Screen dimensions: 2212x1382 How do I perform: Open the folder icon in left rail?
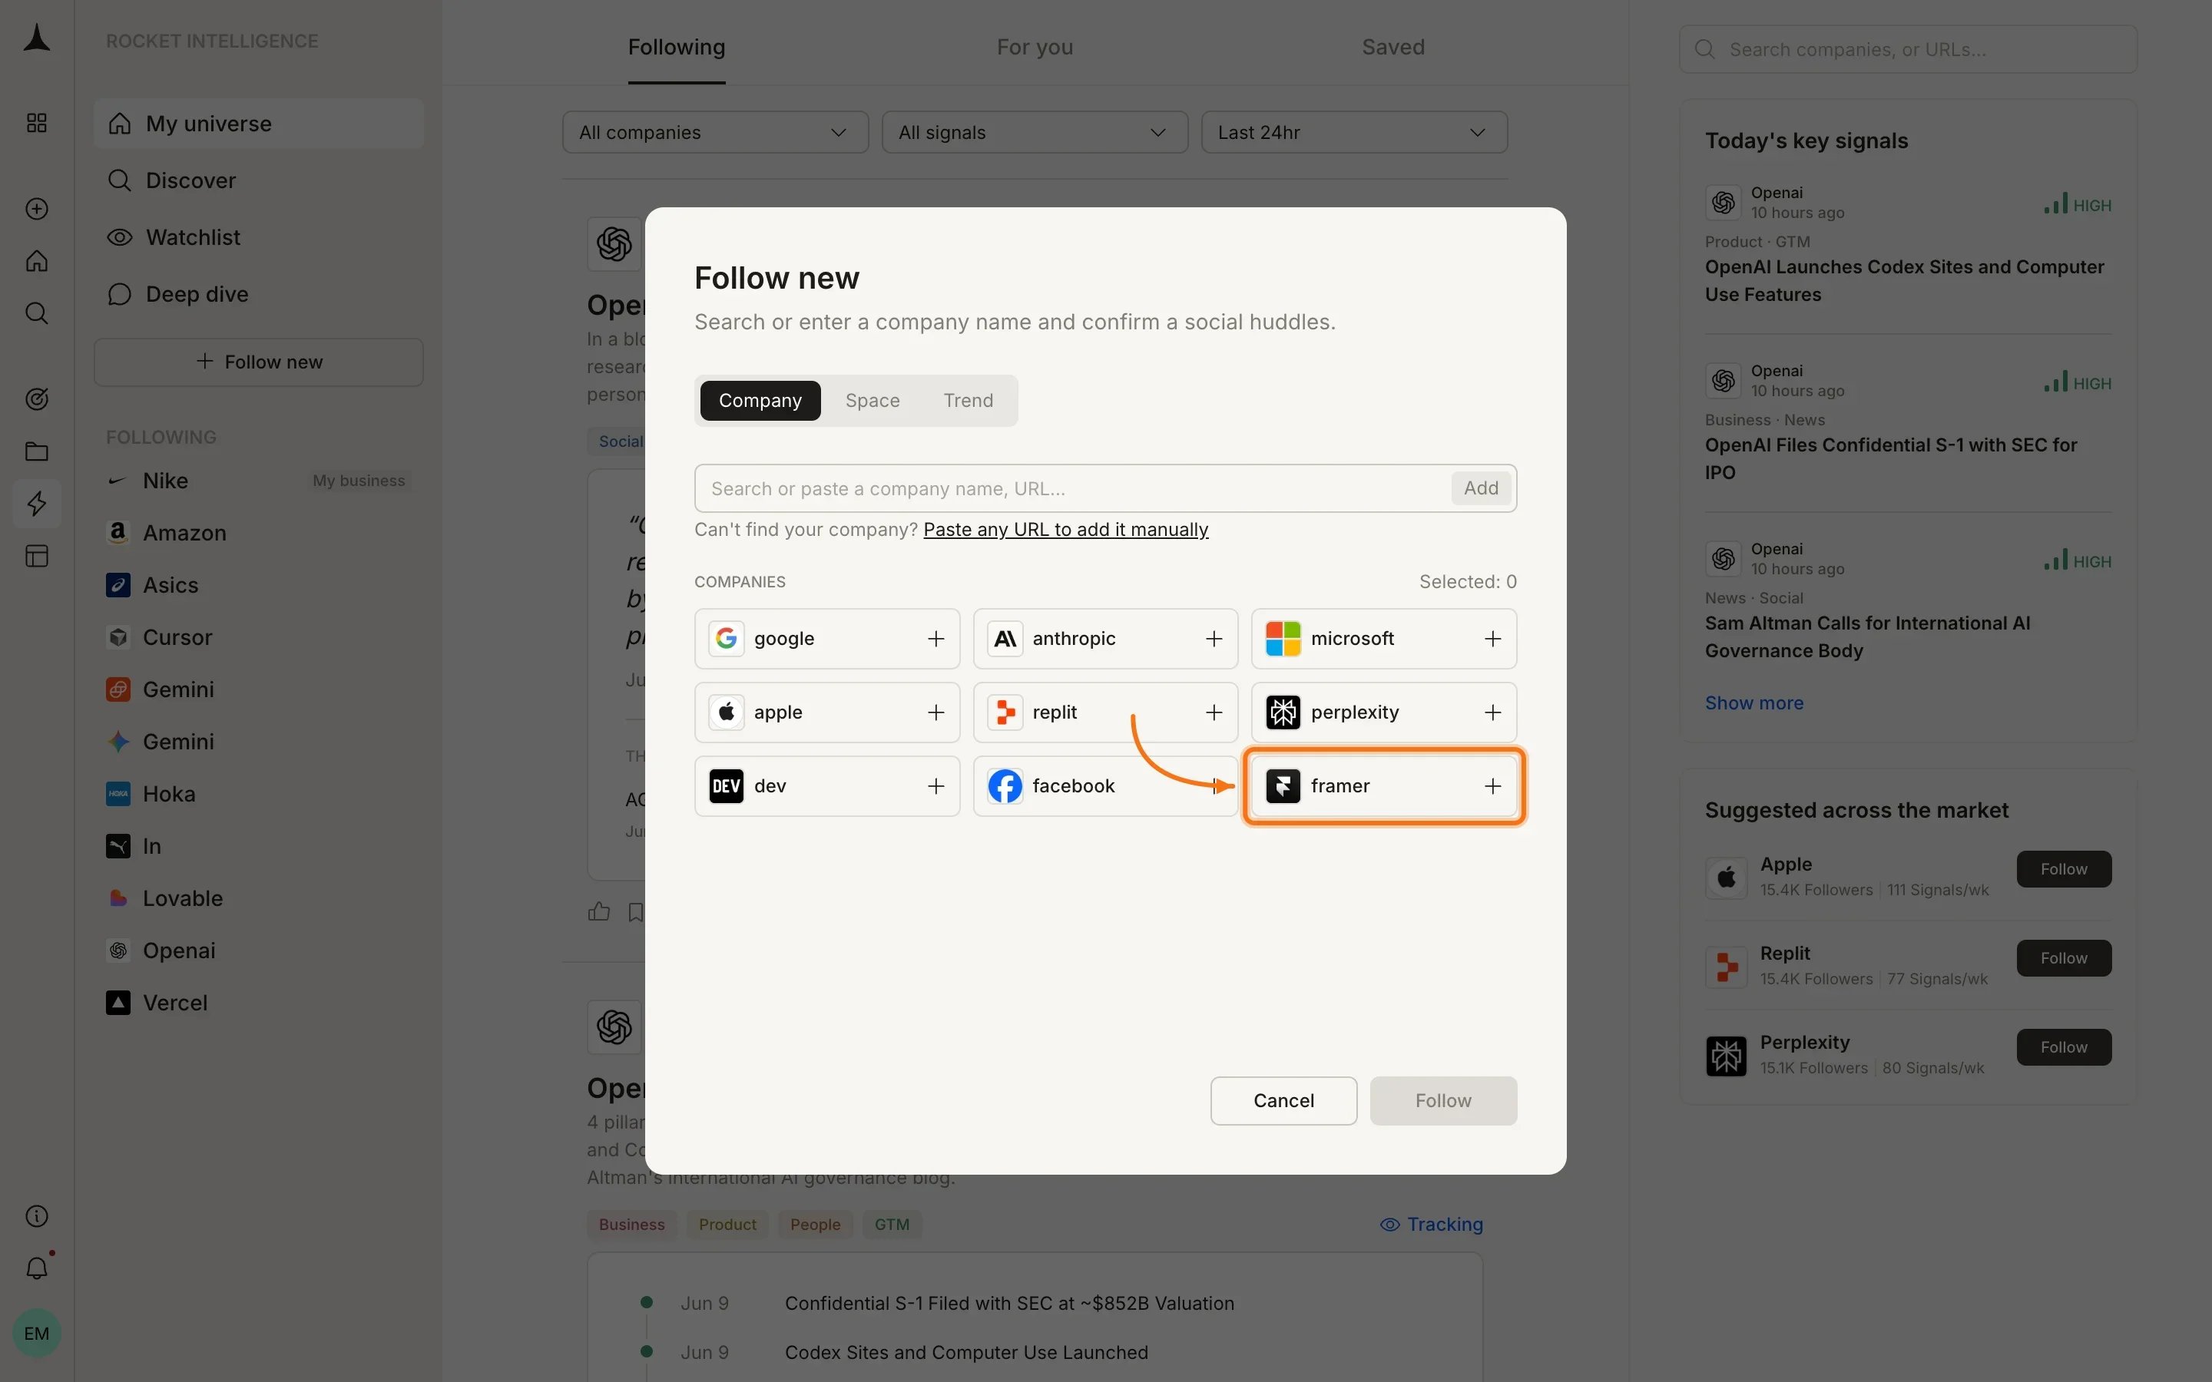coord(37,451)
